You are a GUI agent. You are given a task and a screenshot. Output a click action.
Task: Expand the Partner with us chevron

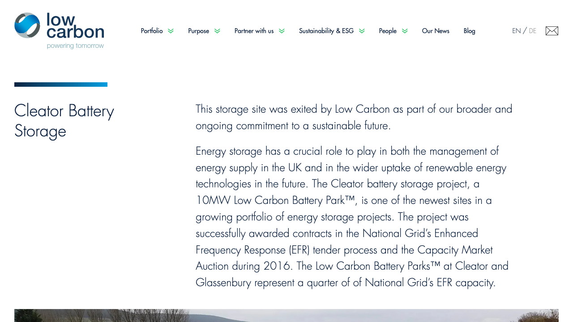(281, 31)
